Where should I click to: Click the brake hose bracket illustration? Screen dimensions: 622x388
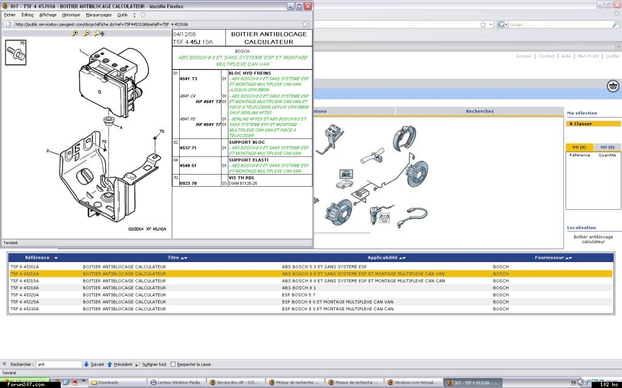coord(373,156)
